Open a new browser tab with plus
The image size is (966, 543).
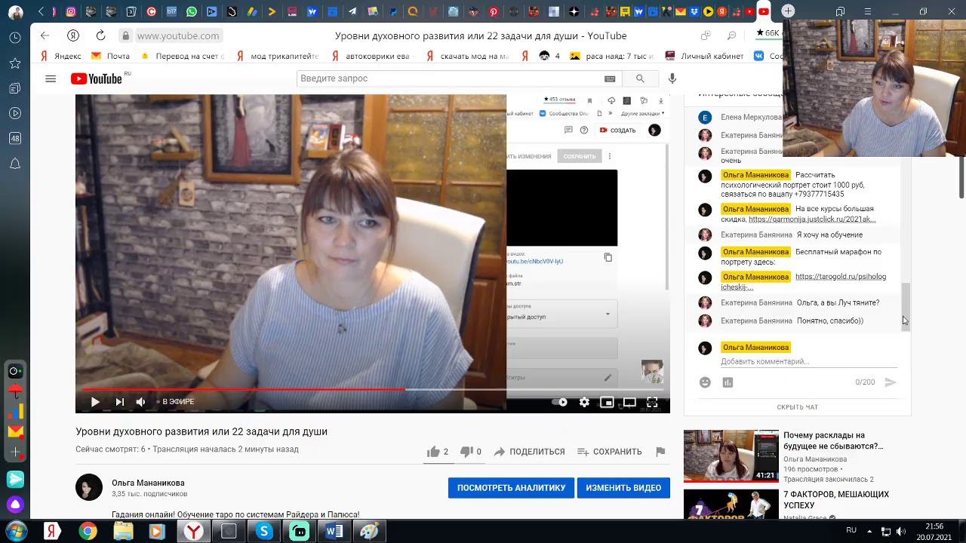[x=788, y=11]
